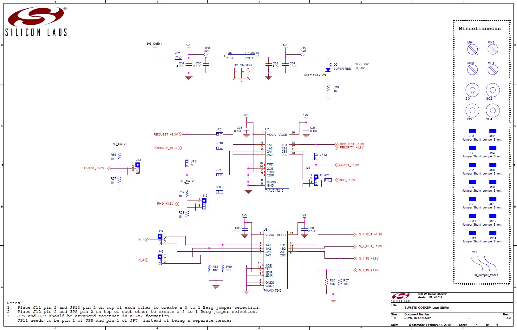Select the JP11 NI jumper symbol
This screenshot has height=330, width=517.
pos(187,163)
